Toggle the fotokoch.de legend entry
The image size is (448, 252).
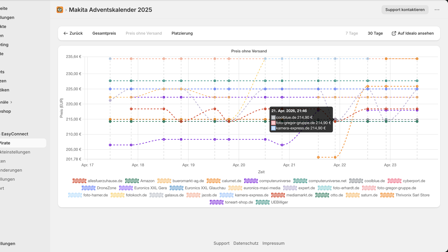tap(129, 195)
